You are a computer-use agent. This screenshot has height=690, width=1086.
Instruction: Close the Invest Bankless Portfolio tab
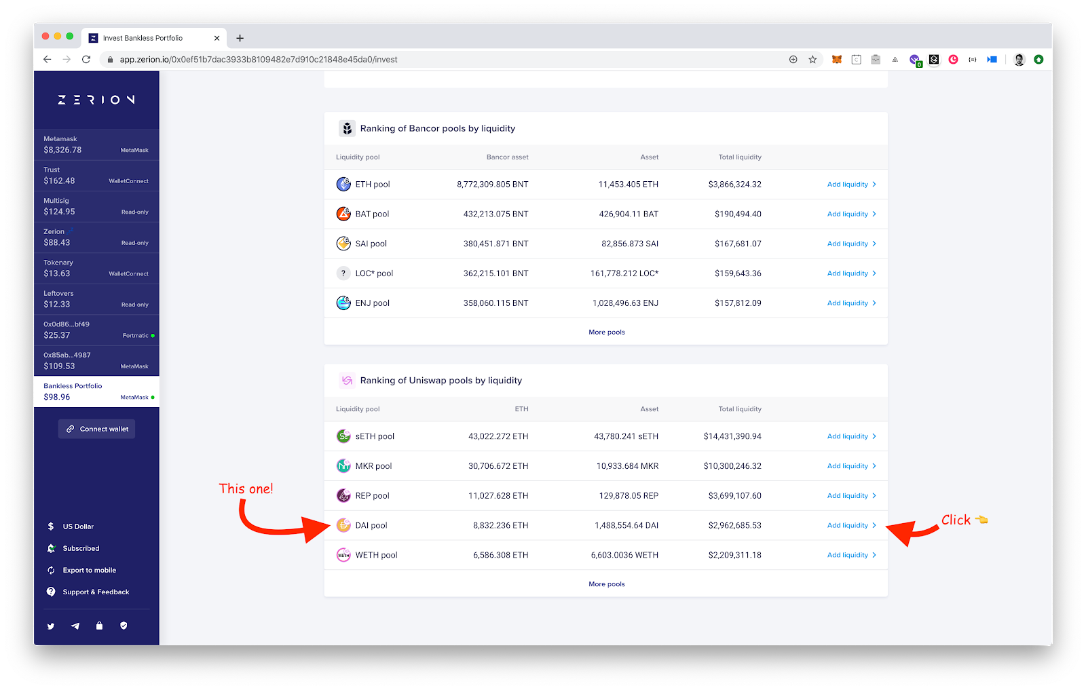click(217, 38)
